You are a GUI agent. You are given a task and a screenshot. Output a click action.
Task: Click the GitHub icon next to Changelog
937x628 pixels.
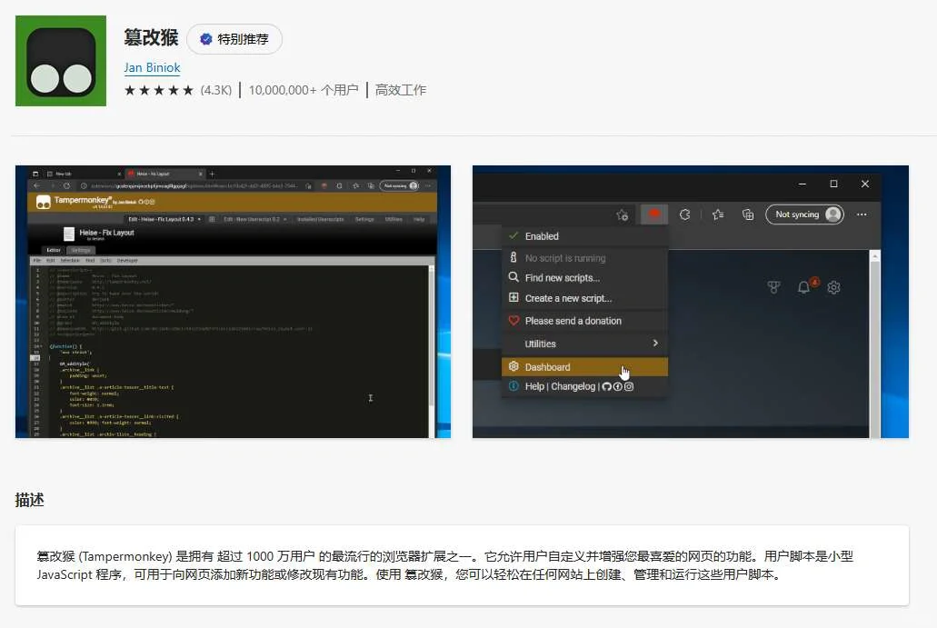(x=607, y=385)
